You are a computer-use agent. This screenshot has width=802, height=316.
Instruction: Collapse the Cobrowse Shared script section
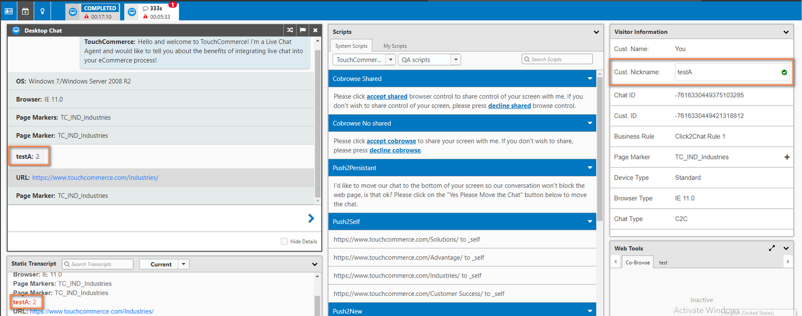(590, 79)
